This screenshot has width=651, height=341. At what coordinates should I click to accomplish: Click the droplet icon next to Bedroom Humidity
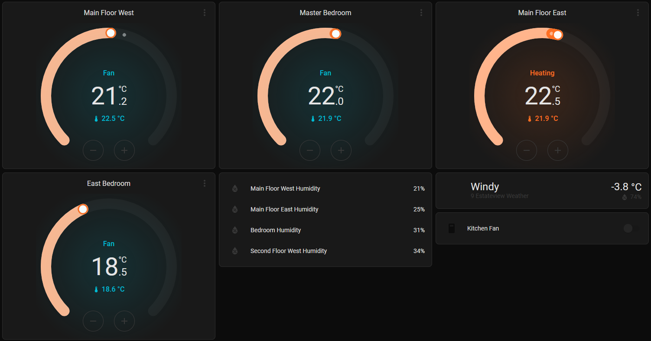pos(234,230)
